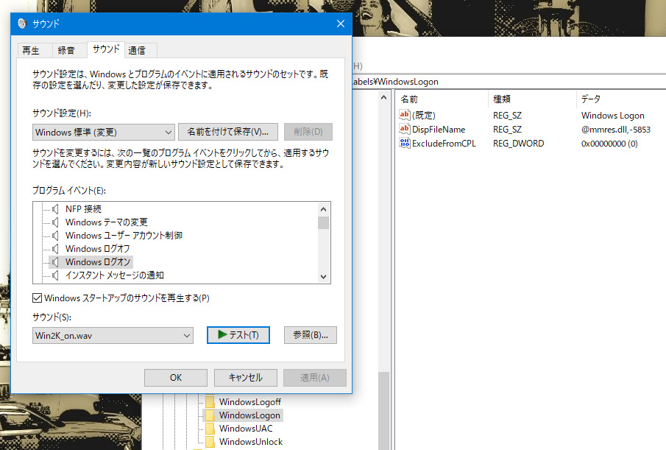
Task: Confirm dialog with OK button
Action: coord(176,377)
